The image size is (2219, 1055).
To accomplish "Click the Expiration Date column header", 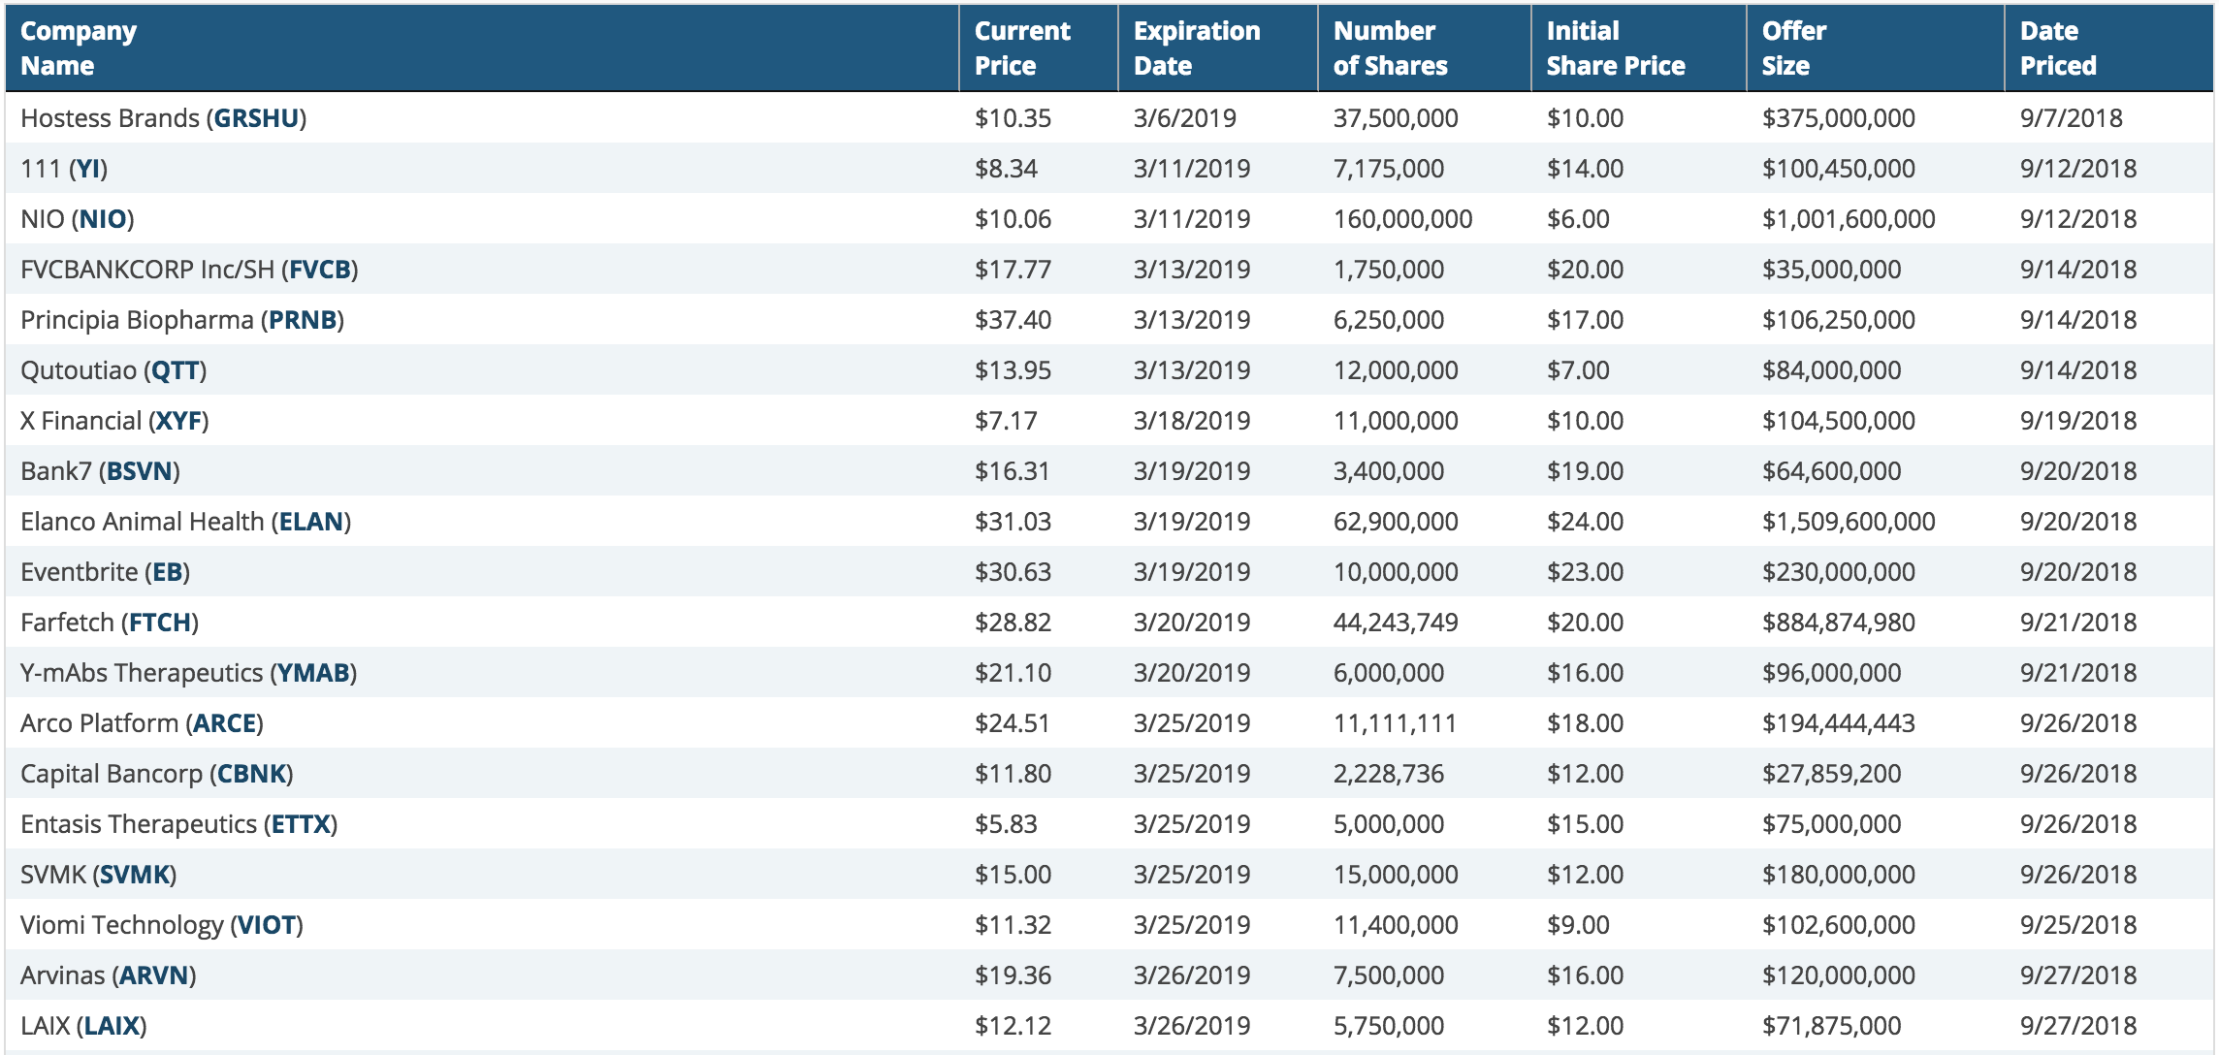I will coord(1196,48).
